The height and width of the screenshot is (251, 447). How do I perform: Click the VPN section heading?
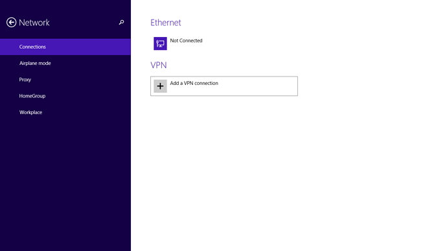(x=159, y=65)
